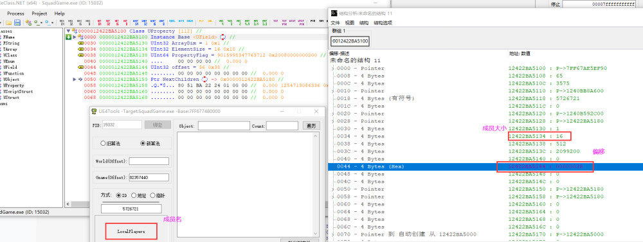Viewport: 643px width, 242px height.
Task: Select UObject in the classes list
Action: click(x=10, y=80)
